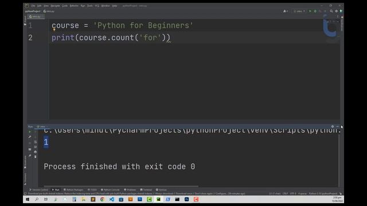
Task: Open the View menu
Action: pos(46,6)
